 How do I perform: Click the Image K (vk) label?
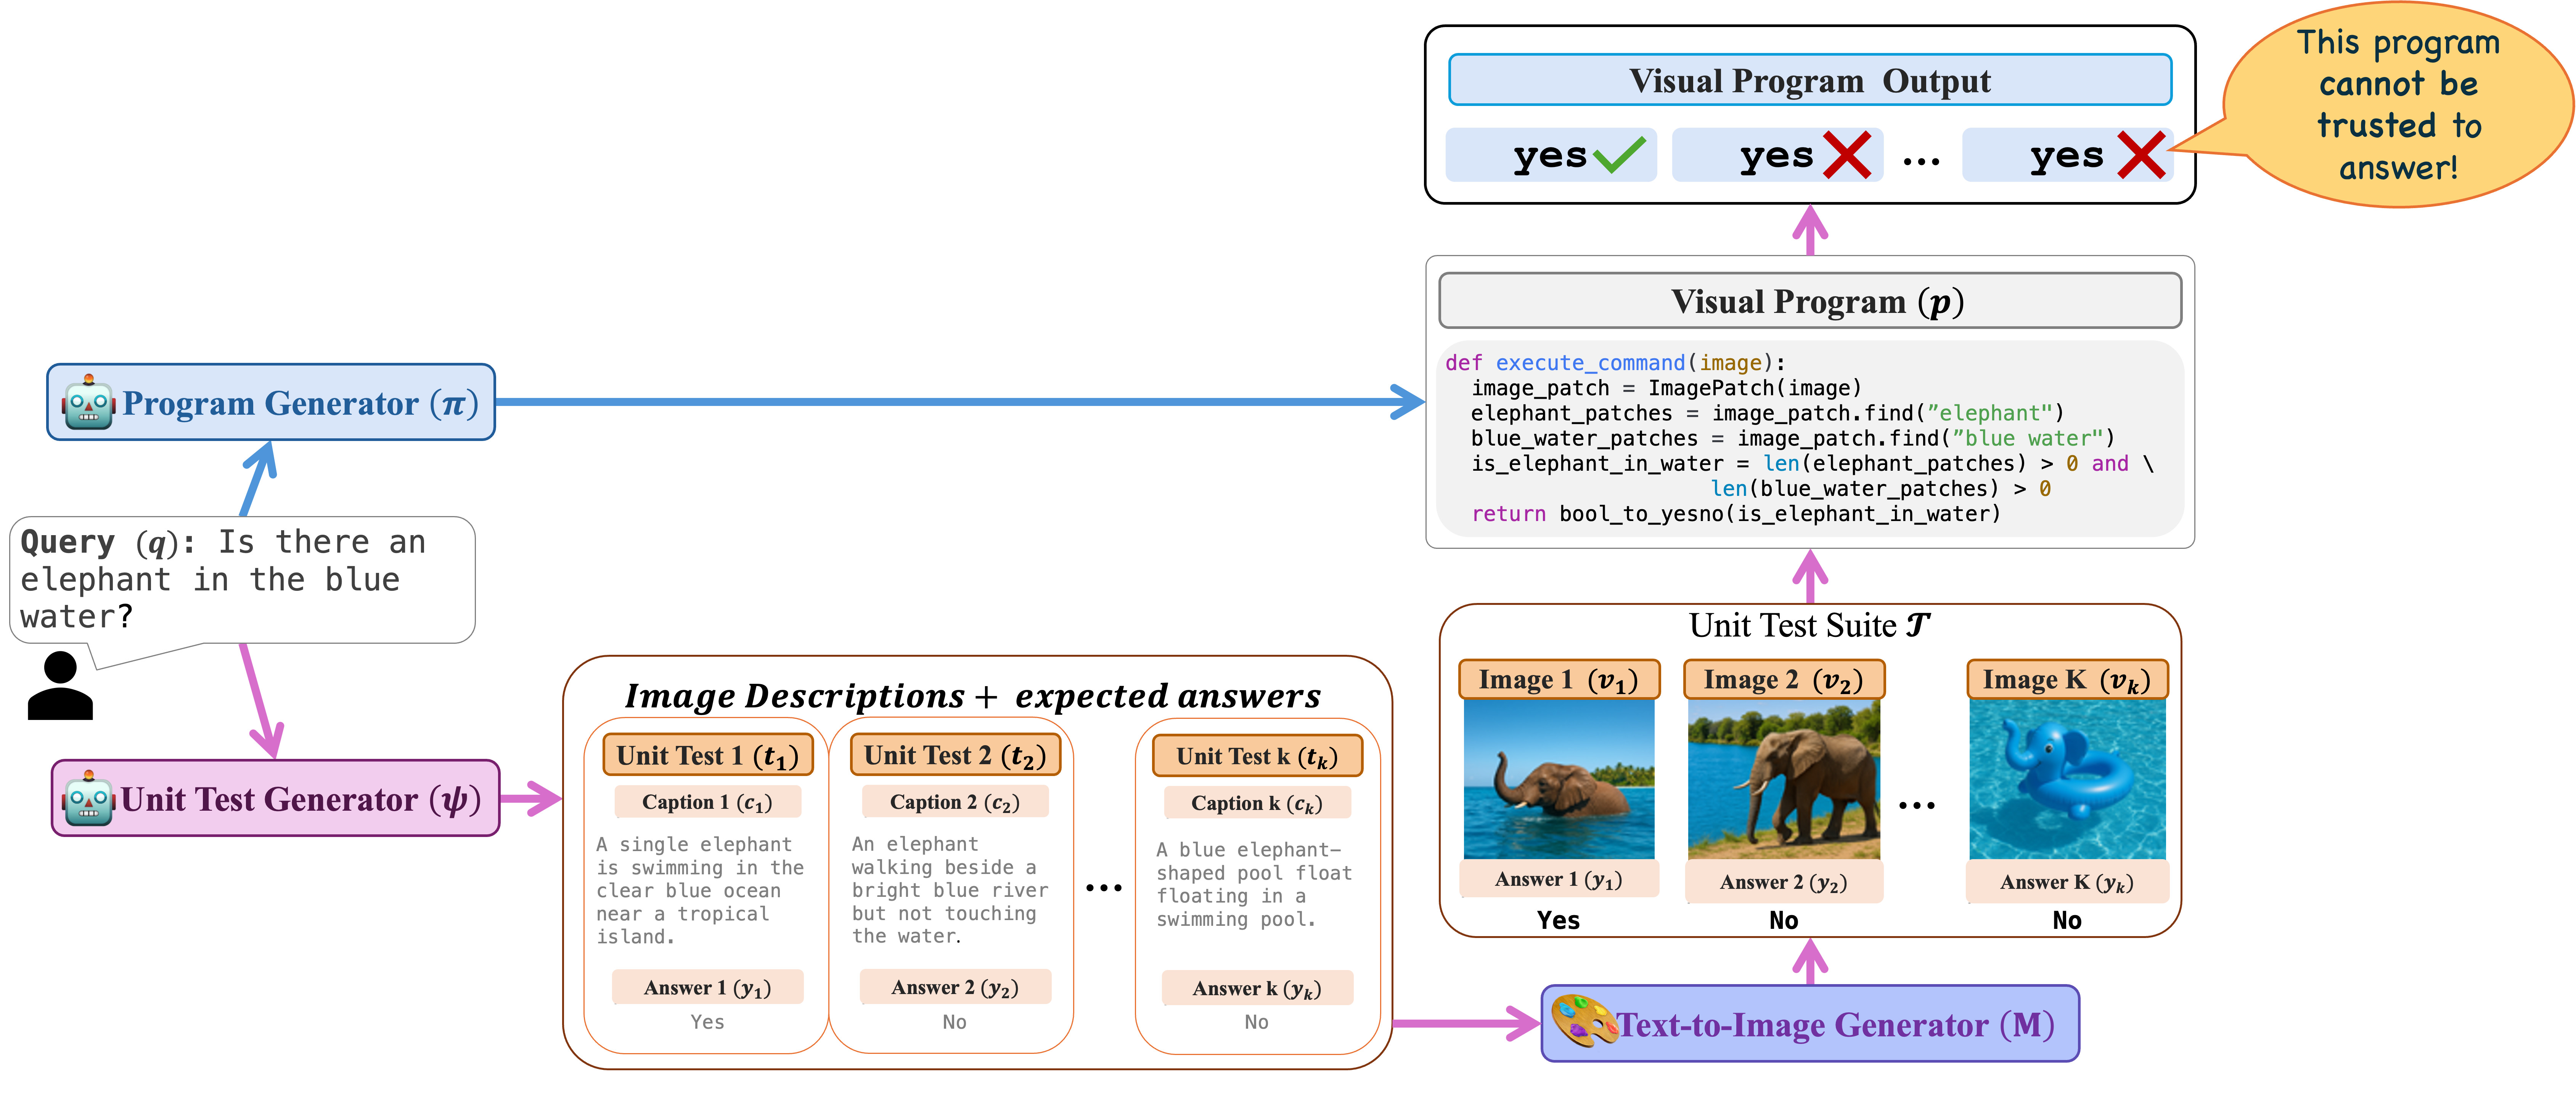(x=2067, y=679)
